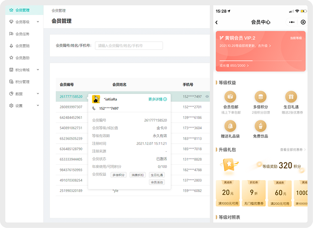Open the 会员管理 crown icon in sidebar
This screenshot has width=313, height=228.
point(12,10)
